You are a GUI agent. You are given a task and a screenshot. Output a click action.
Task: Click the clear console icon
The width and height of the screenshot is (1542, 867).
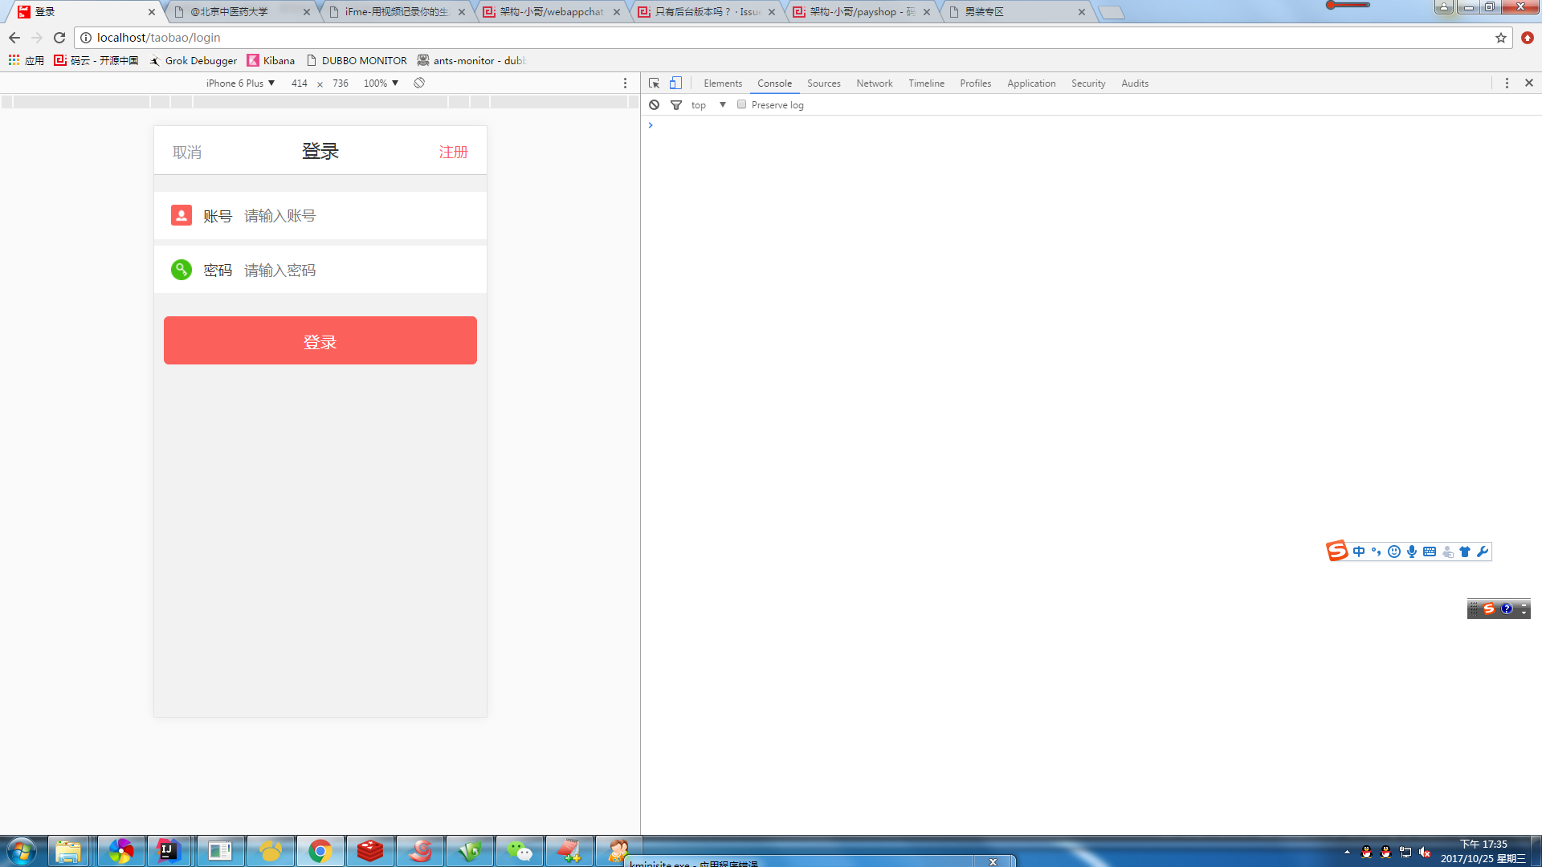click(x=655, y=105)
